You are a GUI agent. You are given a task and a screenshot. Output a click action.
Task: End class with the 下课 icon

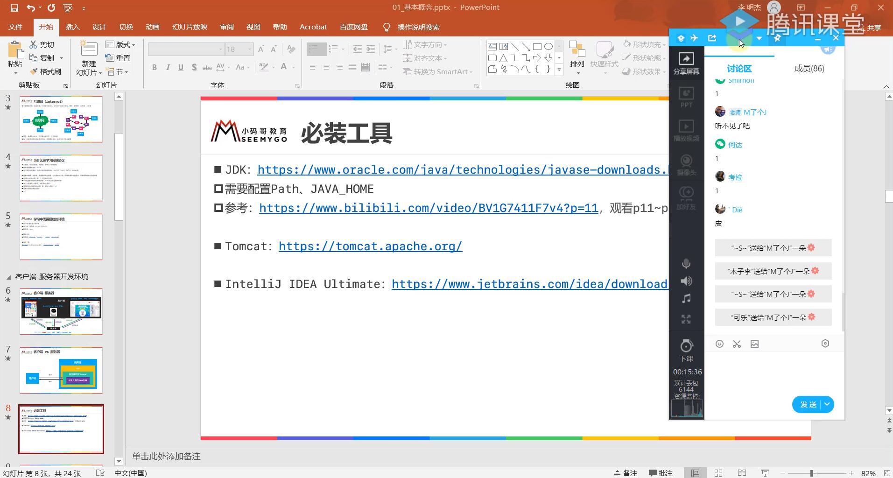click(686, 351)
